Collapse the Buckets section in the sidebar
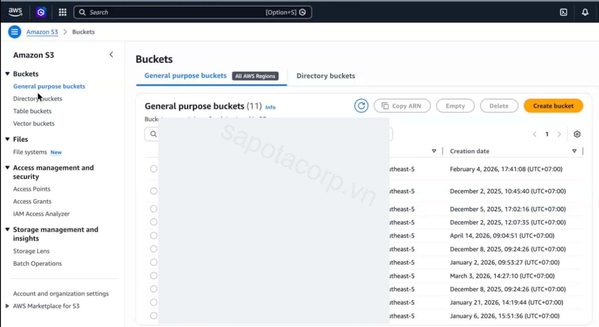This screenshot has height=327, width=599. [x=7, y=74]
